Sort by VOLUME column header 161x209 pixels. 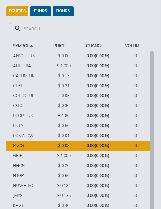133,46
